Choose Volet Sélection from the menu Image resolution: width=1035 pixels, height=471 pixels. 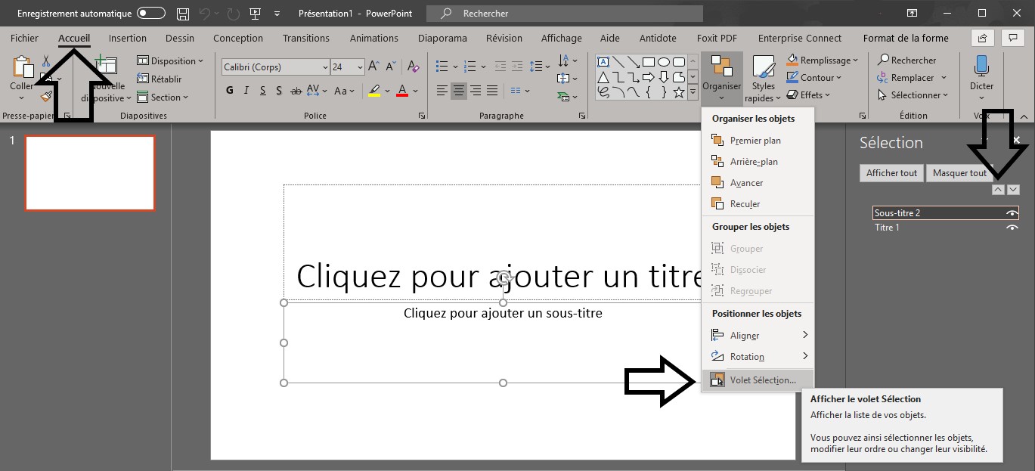coord(764,380)
